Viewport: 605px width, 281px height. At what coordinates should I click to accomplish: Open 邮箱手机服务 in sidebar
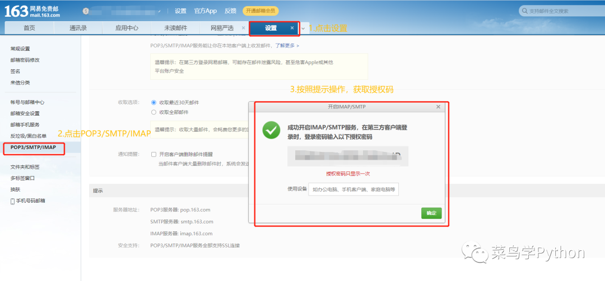click(x=25, y=125)
